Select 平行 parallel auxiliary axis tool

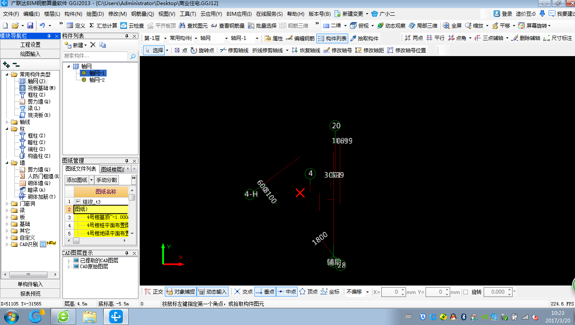(435, 38)
